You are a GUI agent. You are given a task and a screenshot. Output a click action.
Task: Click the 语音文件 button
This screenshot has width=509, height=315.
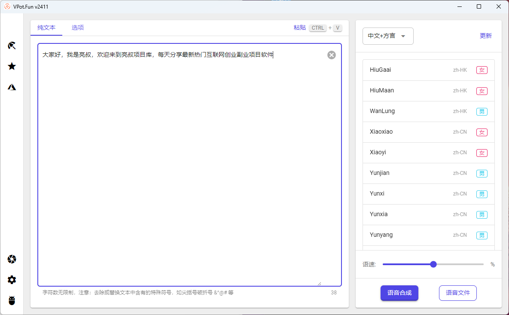click(x=457, y=293)
